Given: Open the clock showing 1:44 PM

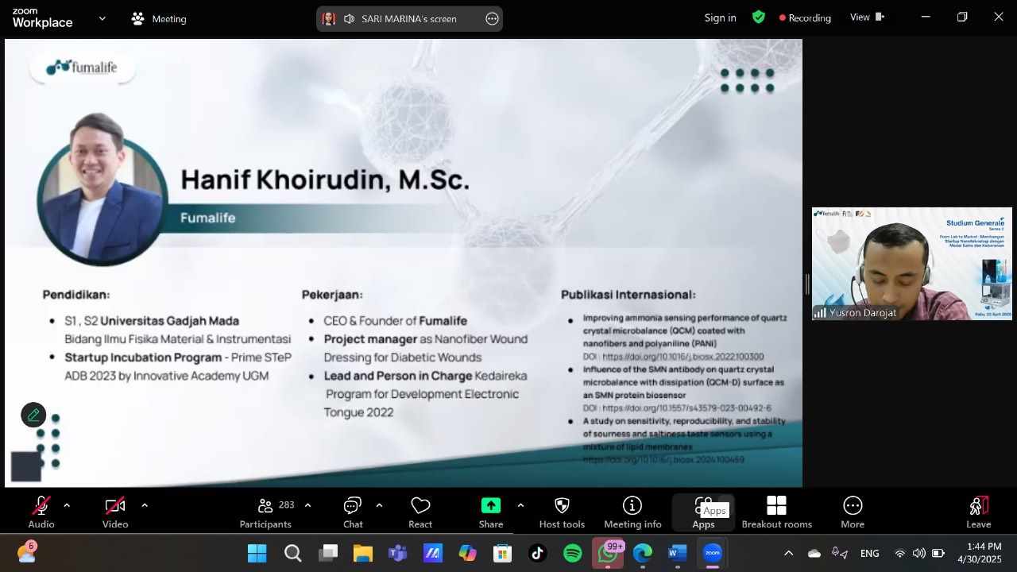Looking at the screenshot, I should coord(980,553).
